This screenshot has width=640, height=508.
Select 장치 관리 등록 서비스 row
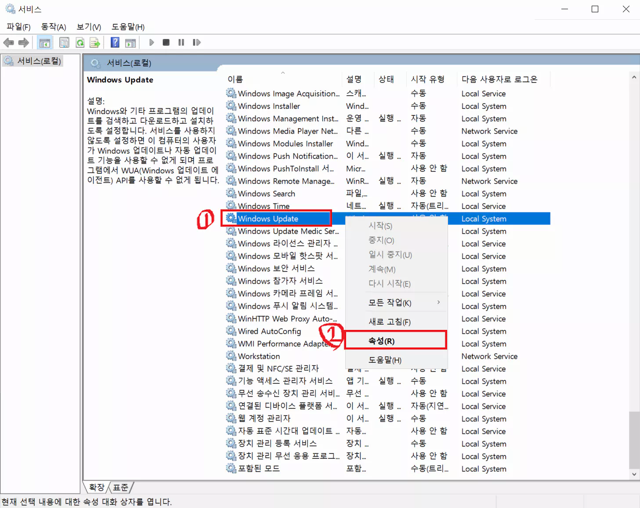tap(388, 444)
